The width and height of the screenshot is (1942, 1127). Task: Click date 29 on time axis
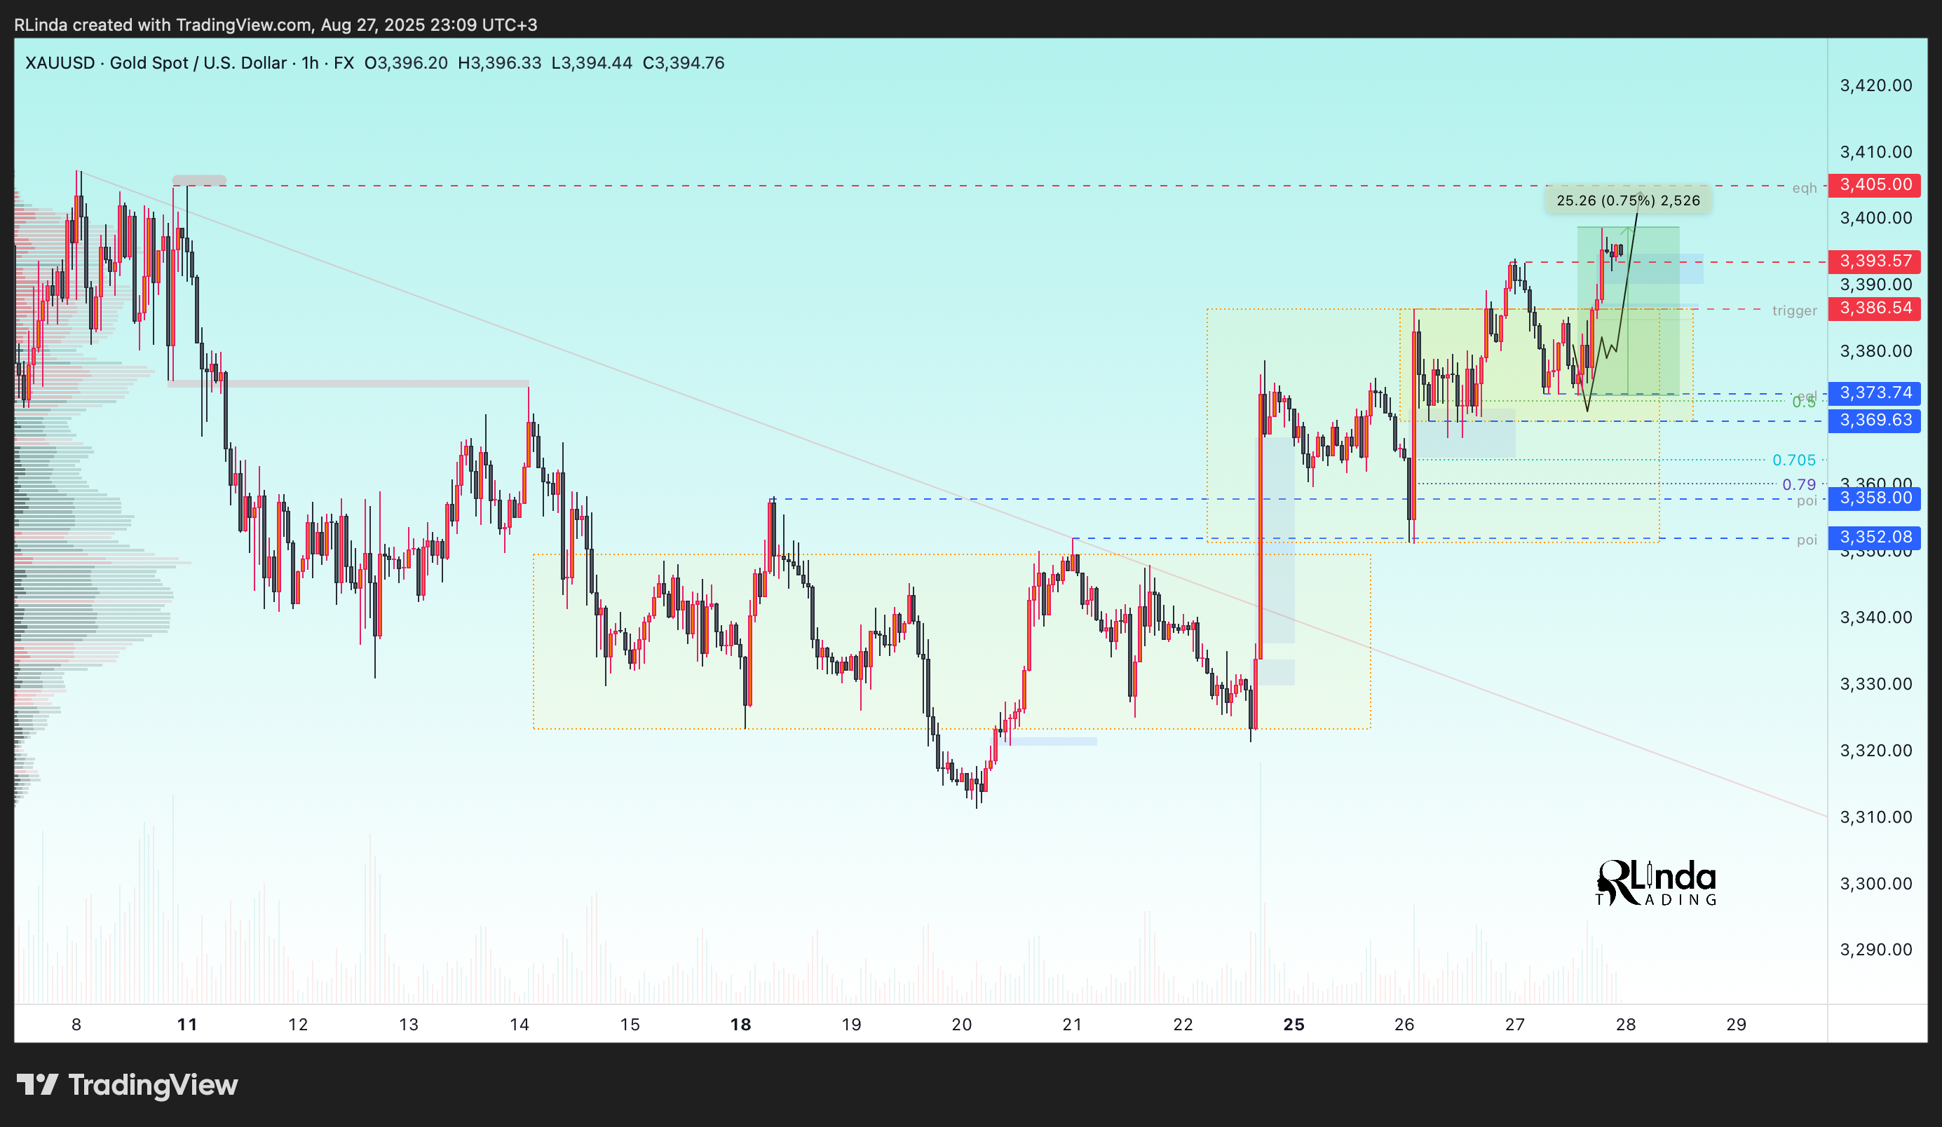(1737, 1025)
